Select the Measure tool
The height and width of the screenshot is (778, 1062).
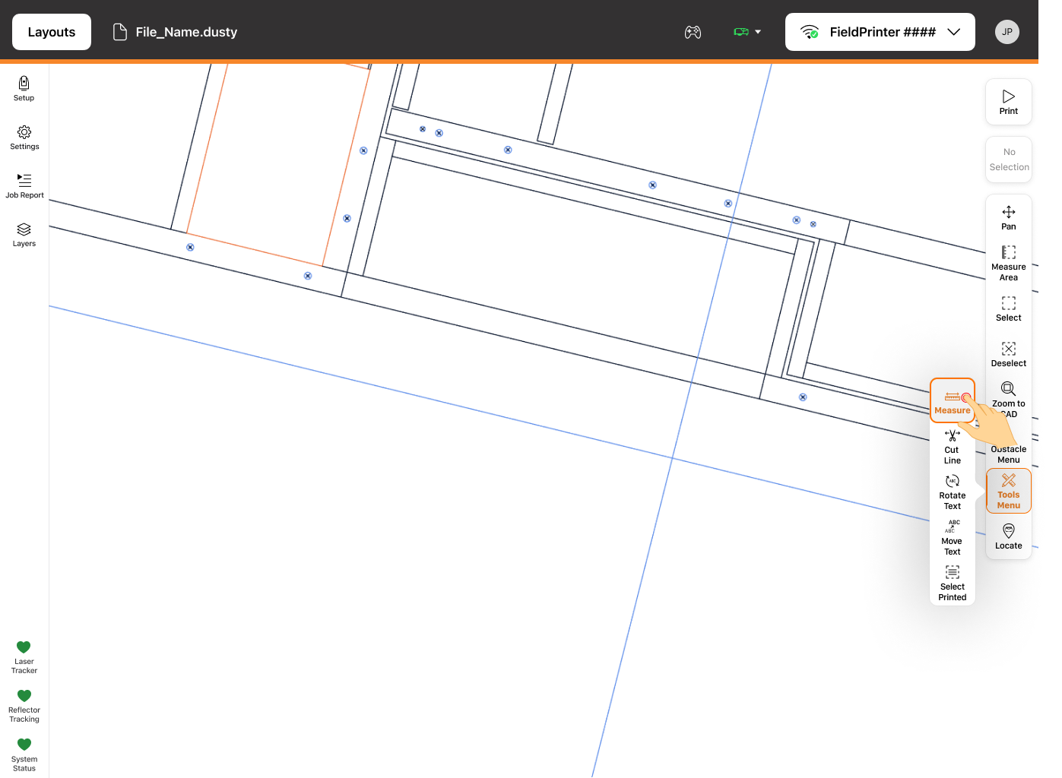click(x=953, y=400)
